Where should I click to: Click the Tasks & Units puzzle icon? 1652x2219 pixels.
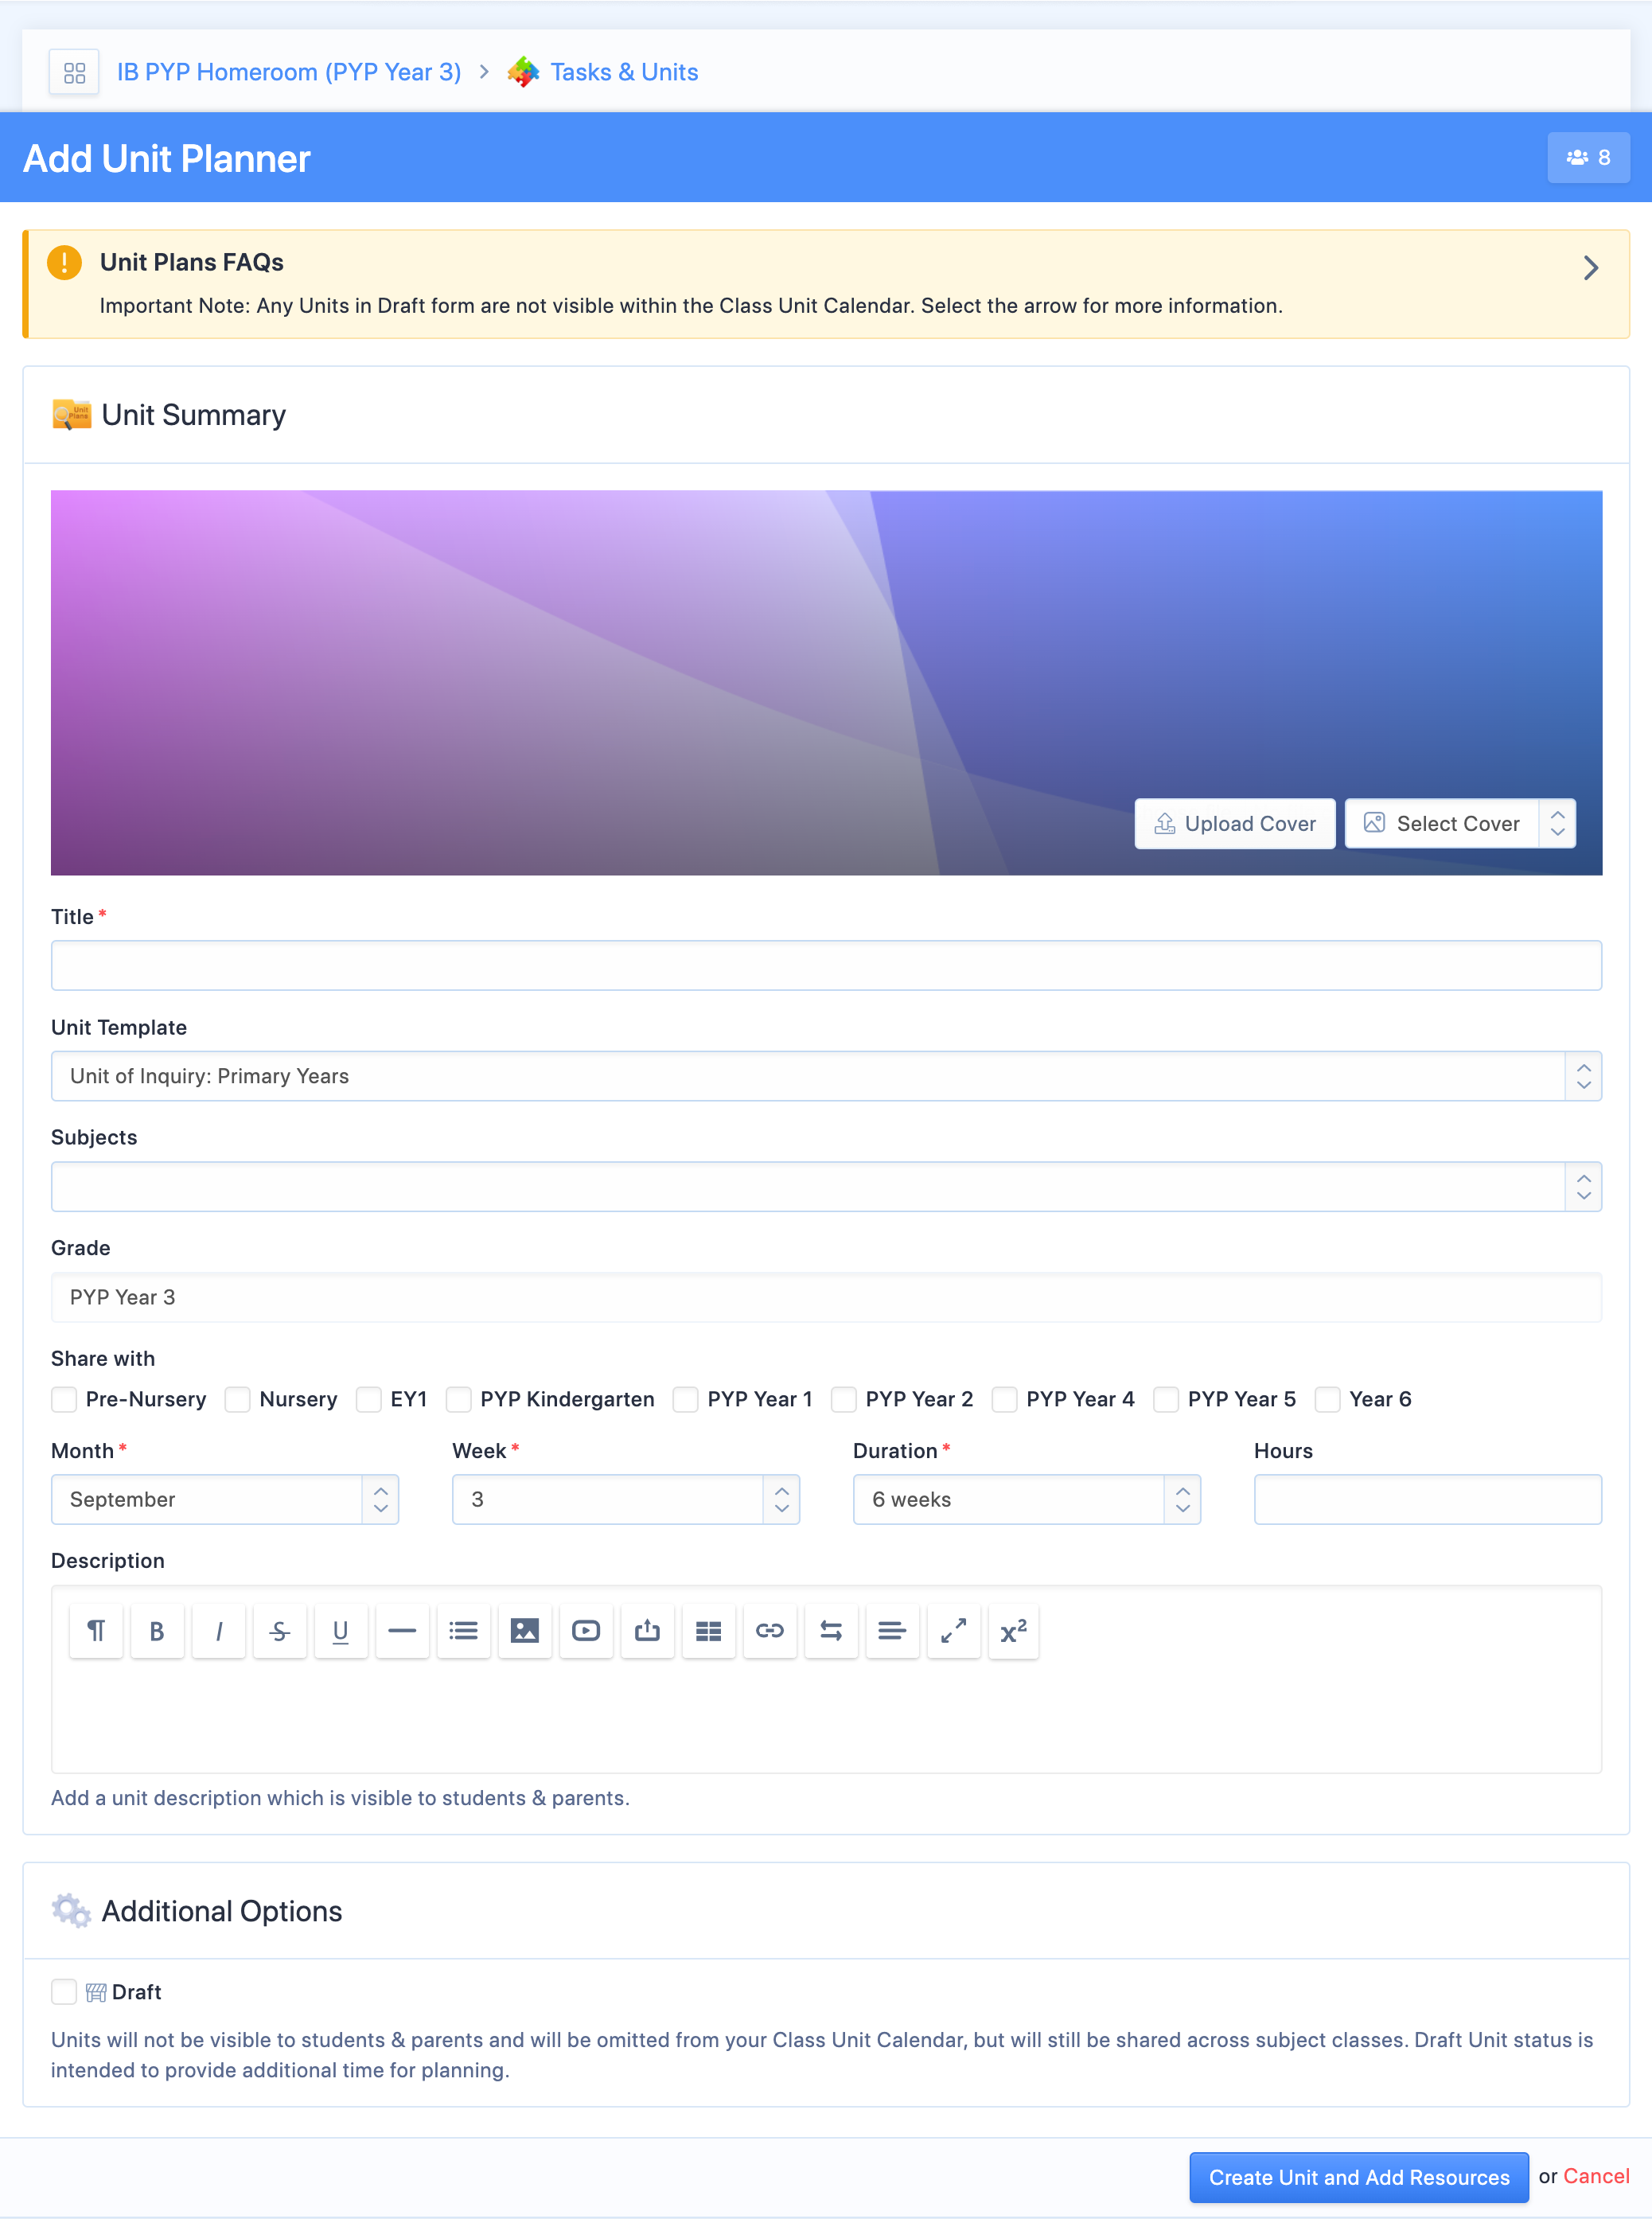(523, 72)
